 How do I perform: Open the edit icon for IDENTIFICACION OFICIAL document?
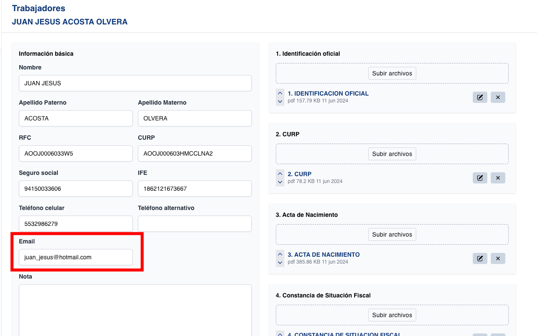click(x=480, y=97)
